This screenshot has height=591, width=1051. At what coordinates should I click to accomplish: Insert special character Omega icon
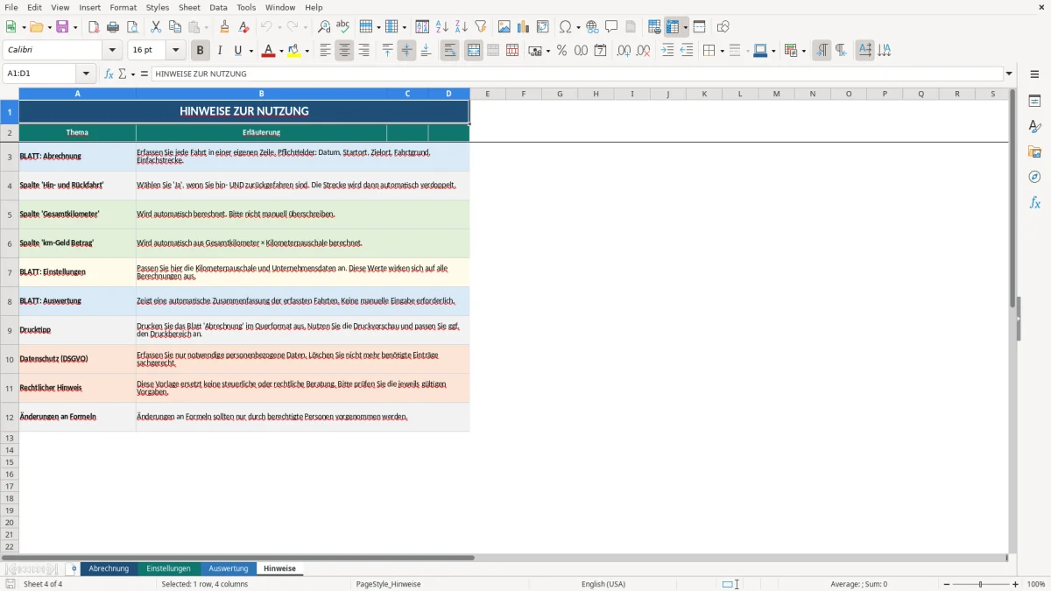tap(566, 27)
